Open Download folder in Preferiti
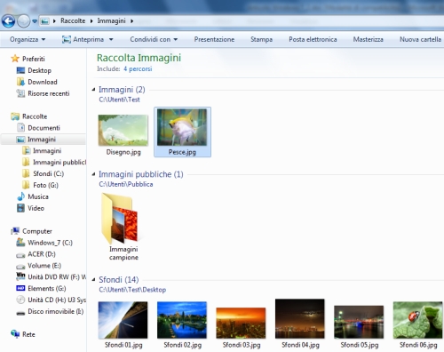Viewport: 444px width, 352px height. pyautogui.click(x=37, y=82)
